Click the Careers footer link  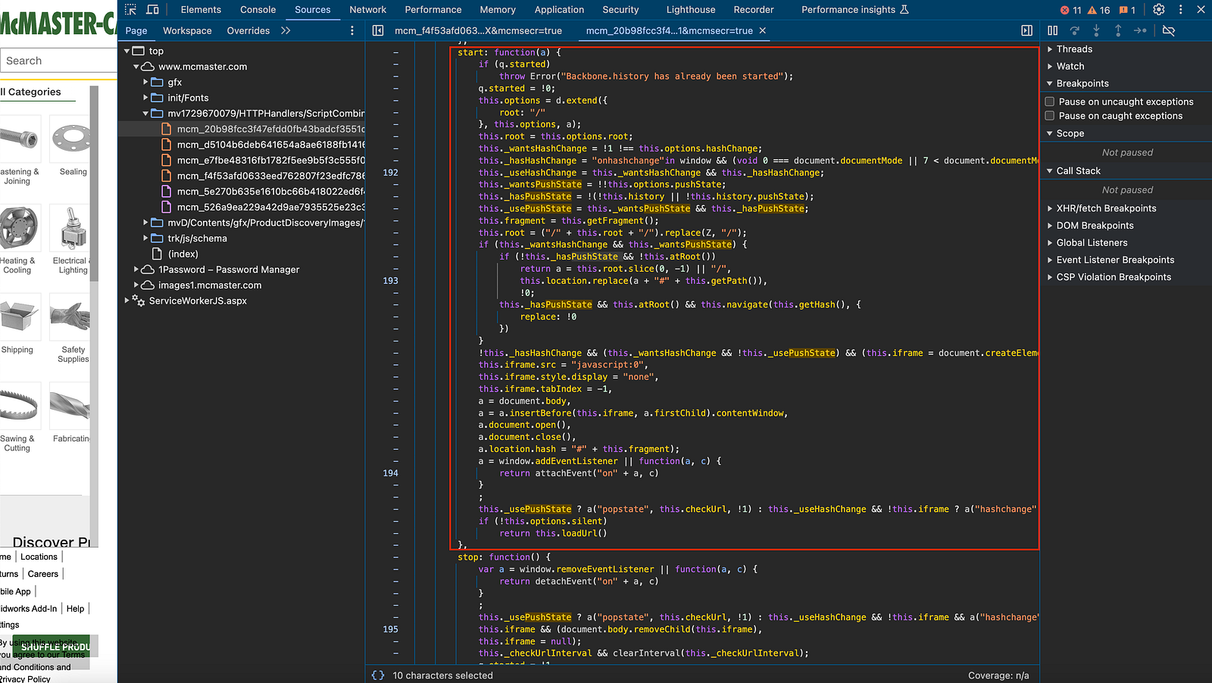point(43,574)
